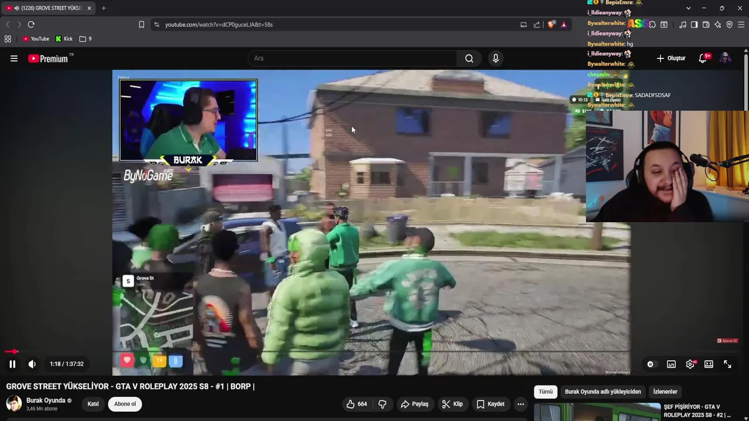Viewport: 749px width, 421px height.
Task: Open the 'Oluştur' create button
Action: coord(671,58)
